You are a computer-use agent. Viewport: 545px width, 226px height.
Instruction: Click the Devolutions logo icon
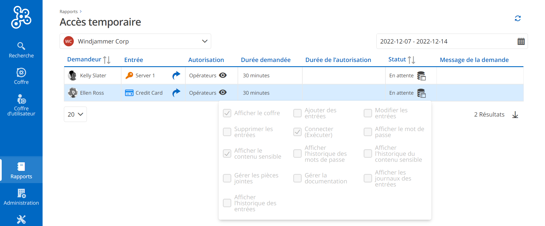(21, 17)
